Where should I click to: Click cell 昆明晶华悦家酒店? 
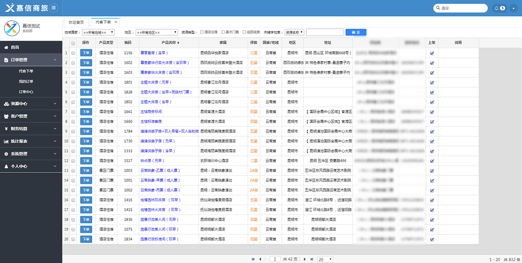(x=215, y=53)
